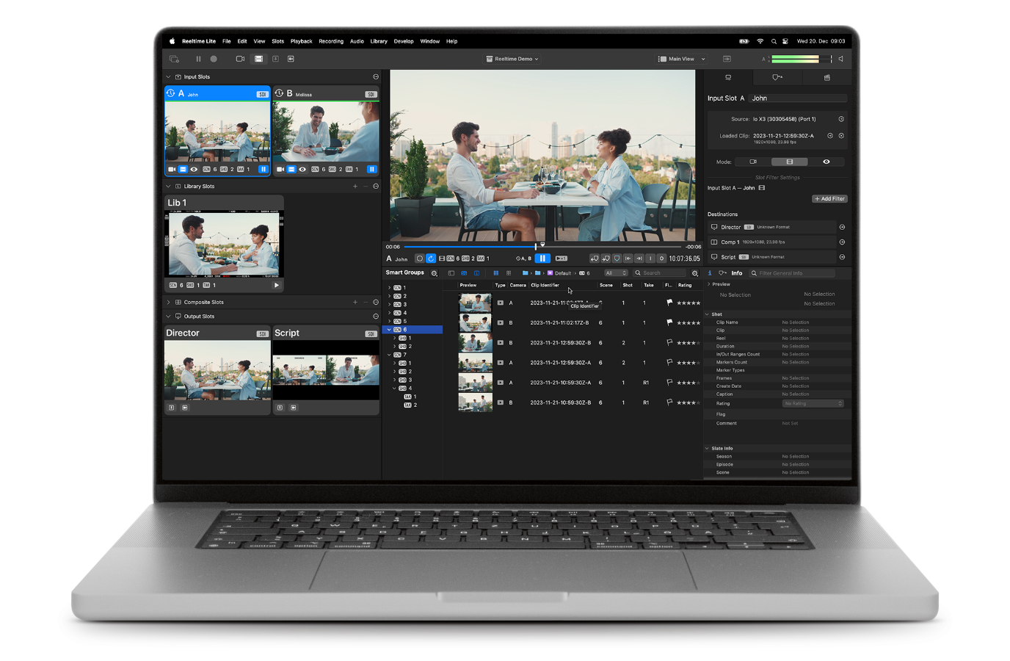Expand the Composite Slots section
This screenshot has width=1010, height=661.
coord(168,302)
